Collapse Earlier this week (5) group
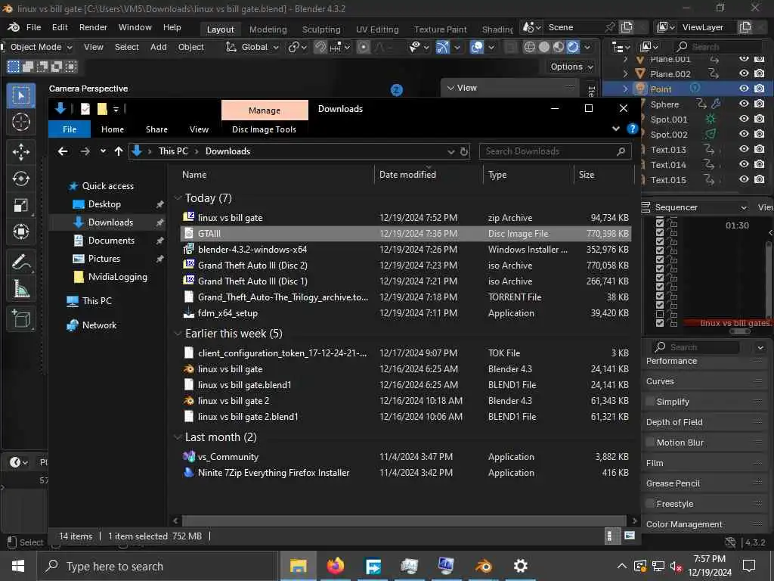The width and height of the screenshot is (774, 581). click(178, 334)
